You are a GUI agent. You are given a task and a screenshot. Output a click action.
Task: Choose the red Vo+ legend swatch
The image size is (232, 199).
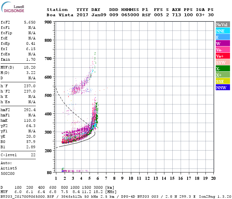click(222, 56)
